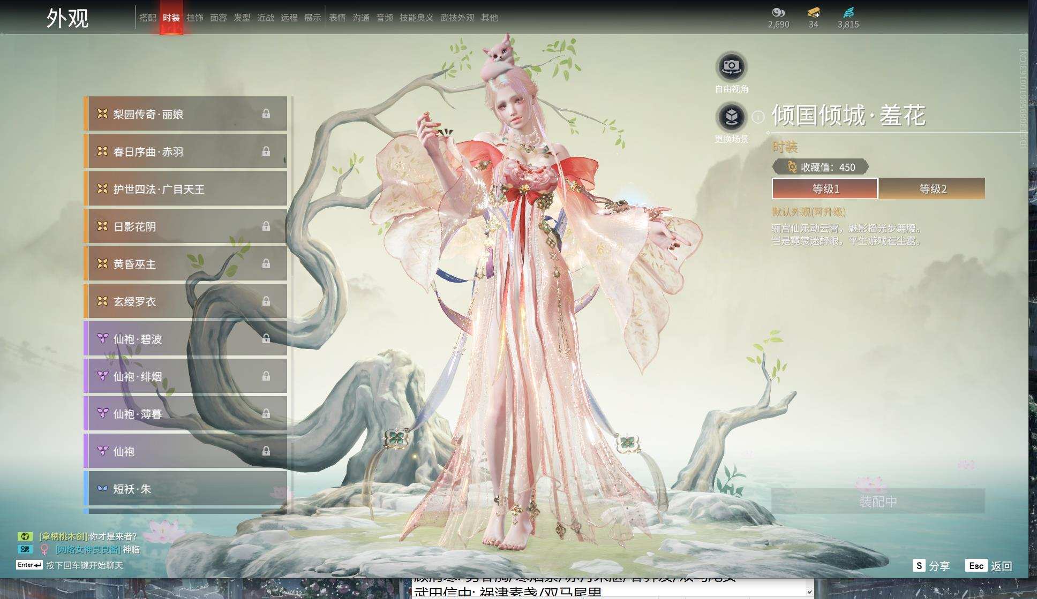Click the lock icon on 黄昏巫主
Image resolution: width=1037 pixels, height=599 pixels.
coord(266,264)
